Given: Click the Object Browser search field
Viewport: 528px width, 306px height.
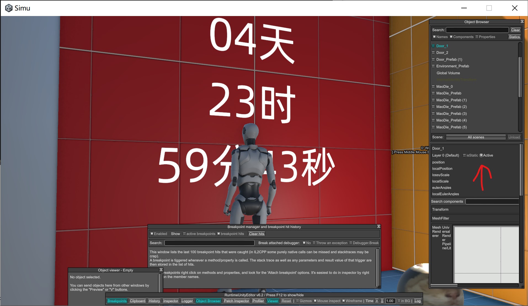Looking at the screenshot, I should (x=477, y=30).
